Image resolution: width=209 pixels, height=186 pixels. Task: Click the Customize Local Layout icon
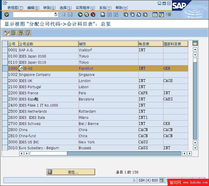[x=168, y=14]
